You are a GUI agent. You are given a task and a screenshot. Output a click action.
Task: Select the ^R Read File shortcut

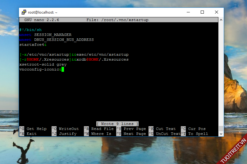click(98, 129)
